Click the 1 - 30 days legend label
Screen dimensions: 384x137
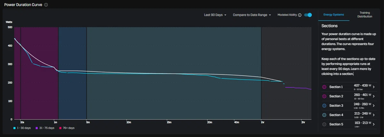(x=24, y=128)
